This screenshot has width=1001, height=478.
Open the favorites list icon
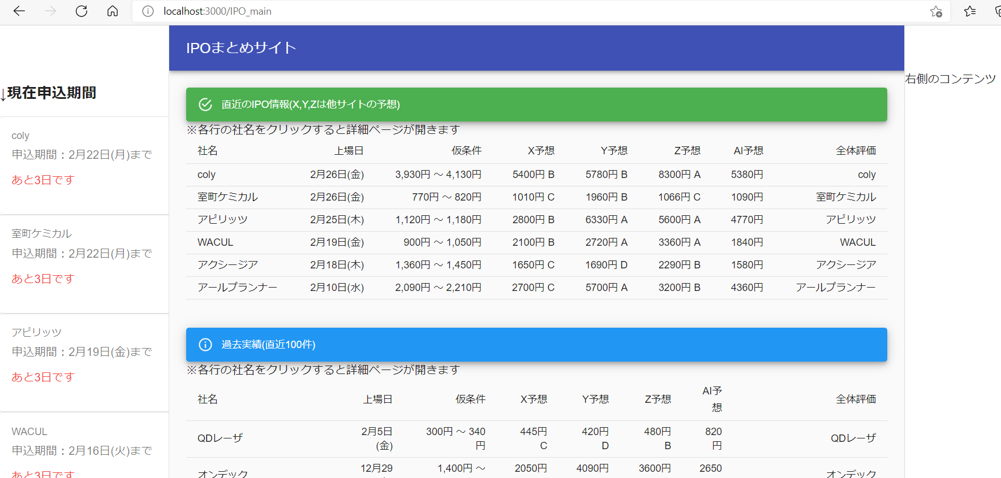click(970, 11)
